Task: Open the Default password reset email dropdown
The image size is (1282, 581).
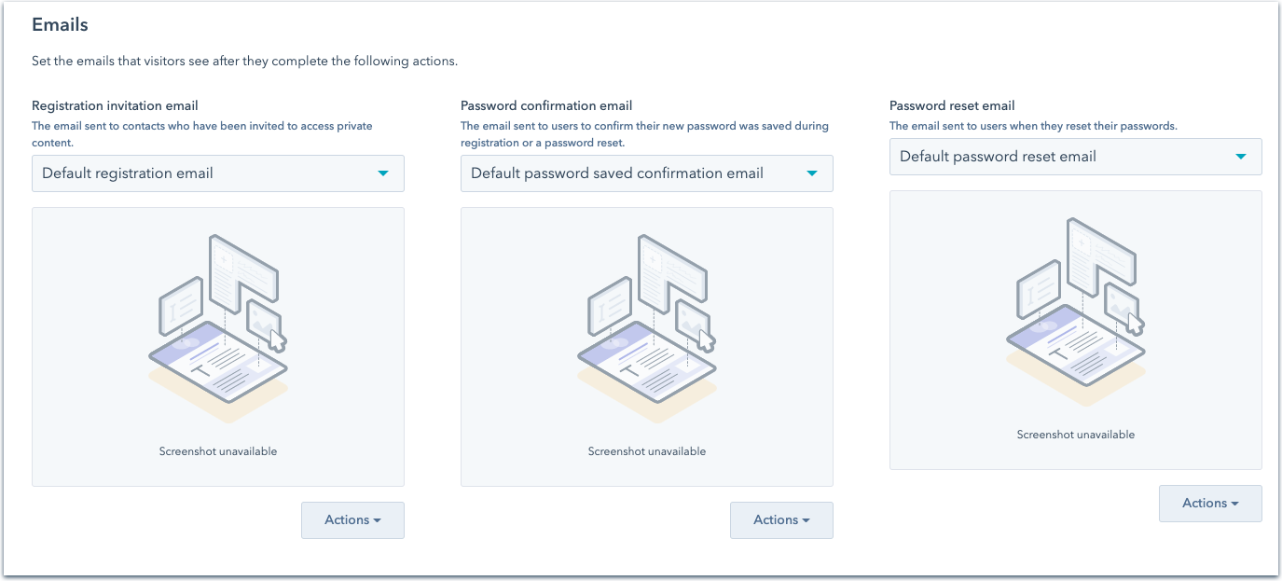Action: coord(1063,157)
